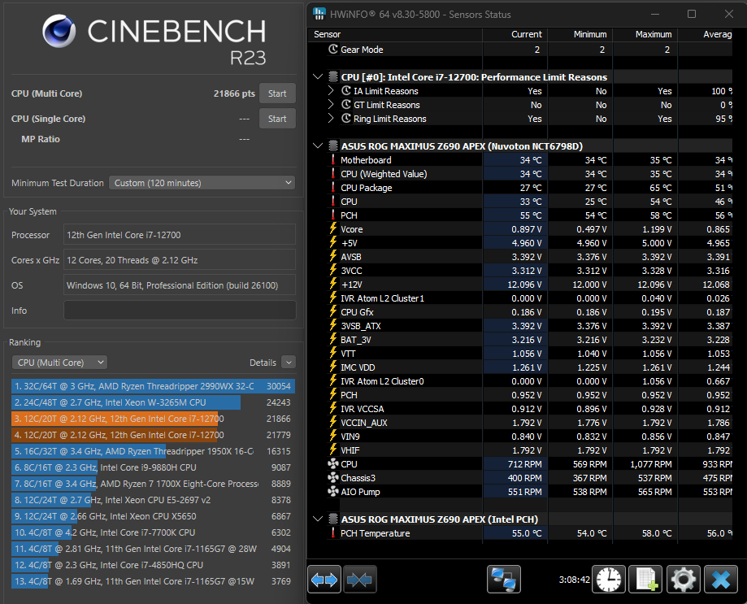Select Xeon E5-2697 v2 ranking entry
The width and height of the screenshot is (747, 604).
tap(153, 500)
